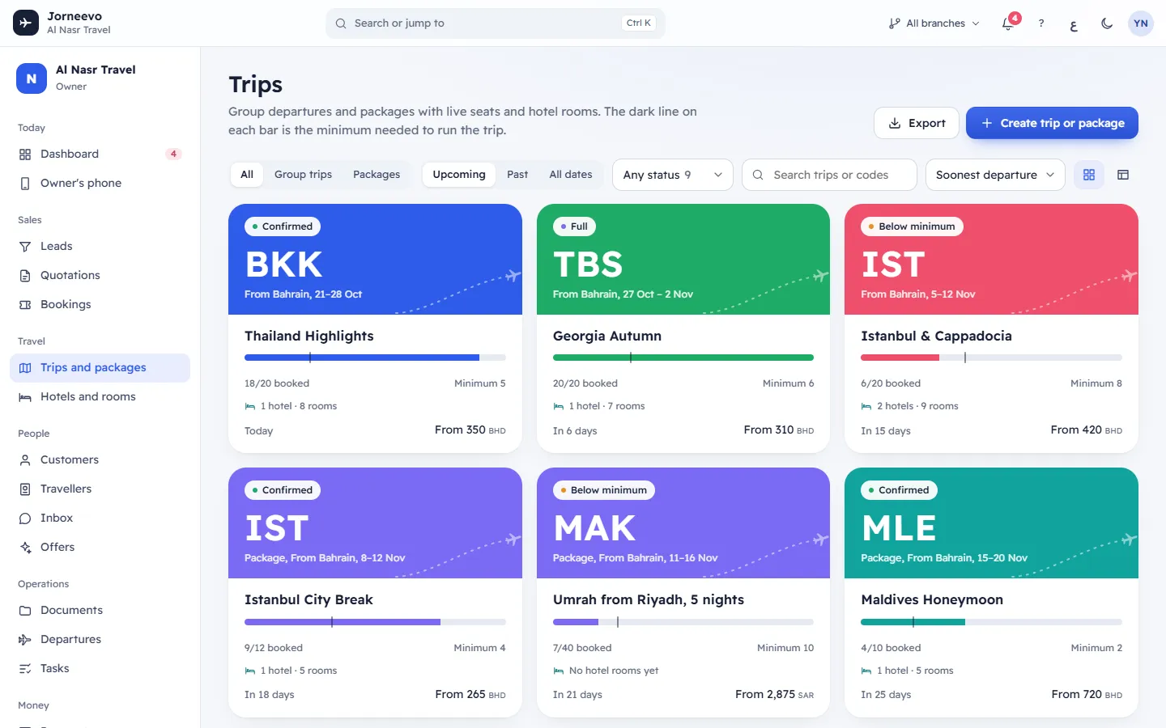Click the Dashboard badge showing 4

(x=173, y=154)
